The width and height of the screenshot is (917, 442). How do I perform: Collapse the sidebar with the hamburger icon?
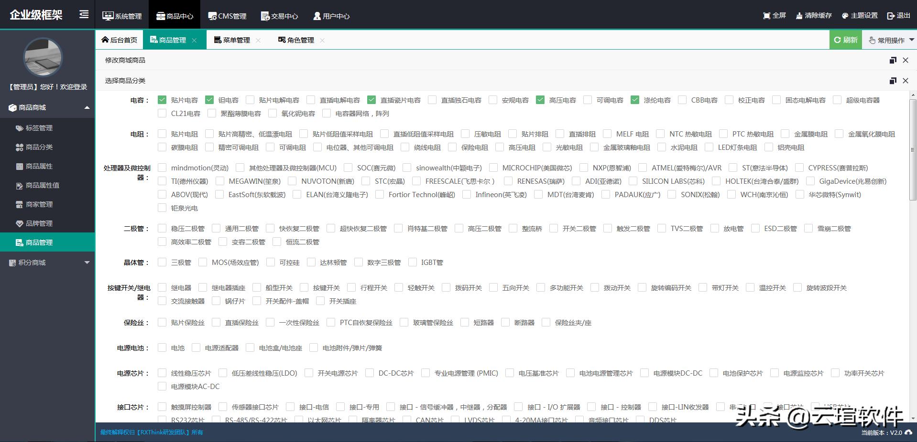[84, 14]
